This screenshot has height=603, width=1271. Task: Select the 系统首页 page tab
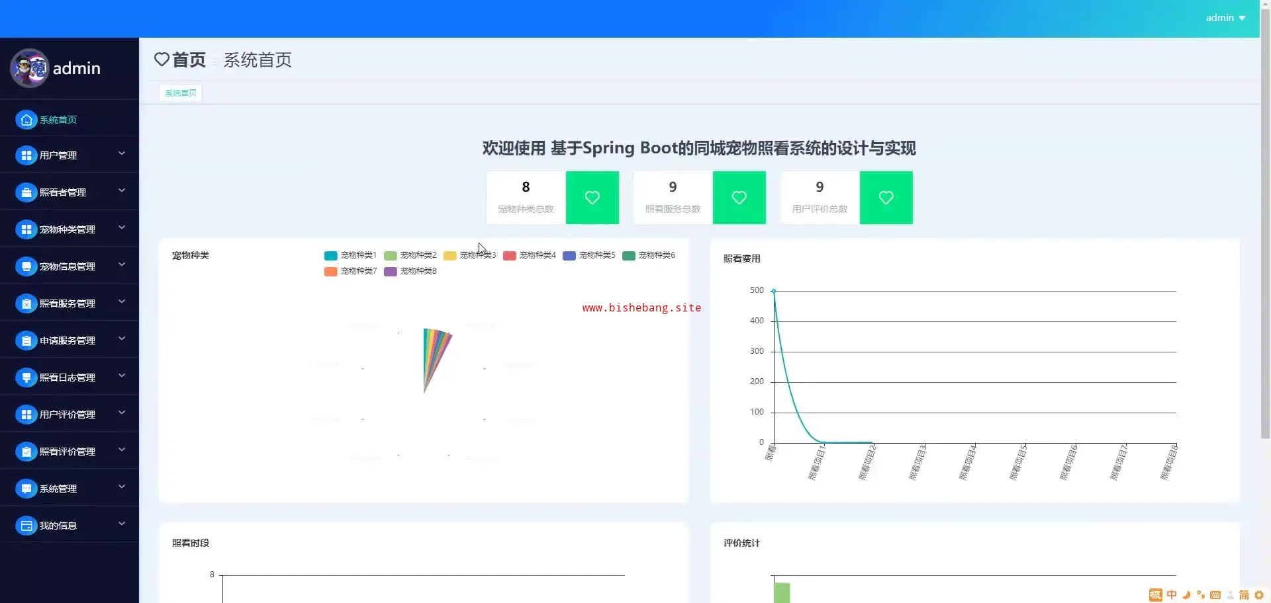pos(181,93)
